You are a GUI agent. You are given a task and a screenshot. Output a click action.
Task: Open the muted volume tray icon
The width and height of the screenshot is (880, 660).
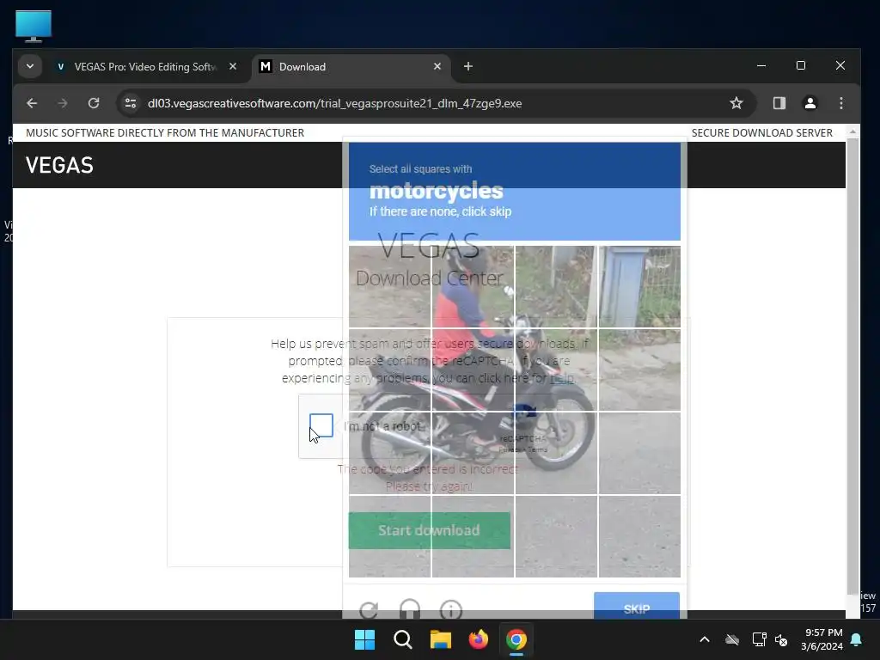(781, 639)
